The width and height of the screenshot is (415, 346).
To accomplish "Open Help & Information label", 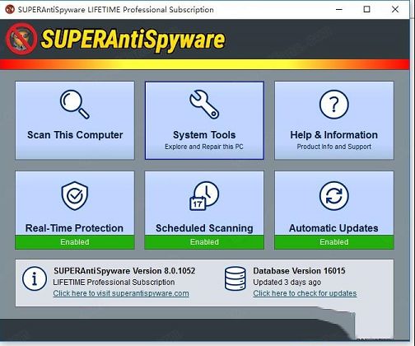I will pyautogui.click(x=334, y=135).
